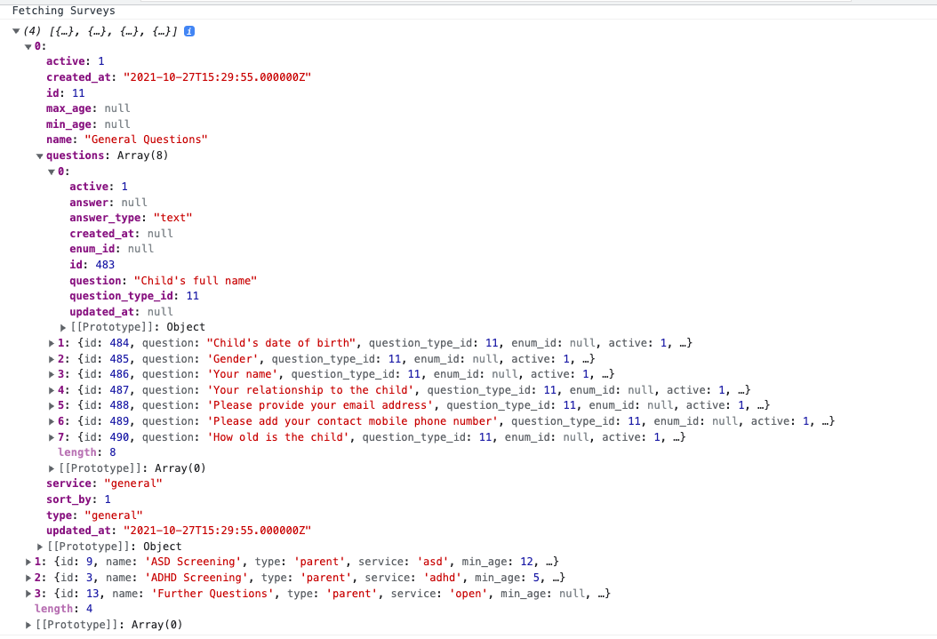Expand survey 3 Further Questions
The height and width of the screenshot is (639, 937).
click(x=28, y=595)
